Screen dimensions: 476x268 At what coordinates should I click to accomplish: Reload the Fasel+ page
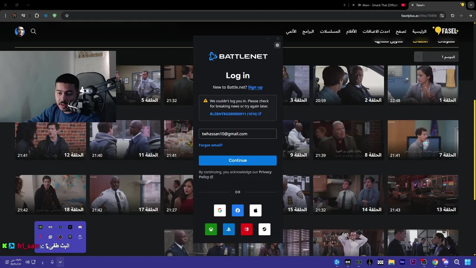[x=453, y=16]
